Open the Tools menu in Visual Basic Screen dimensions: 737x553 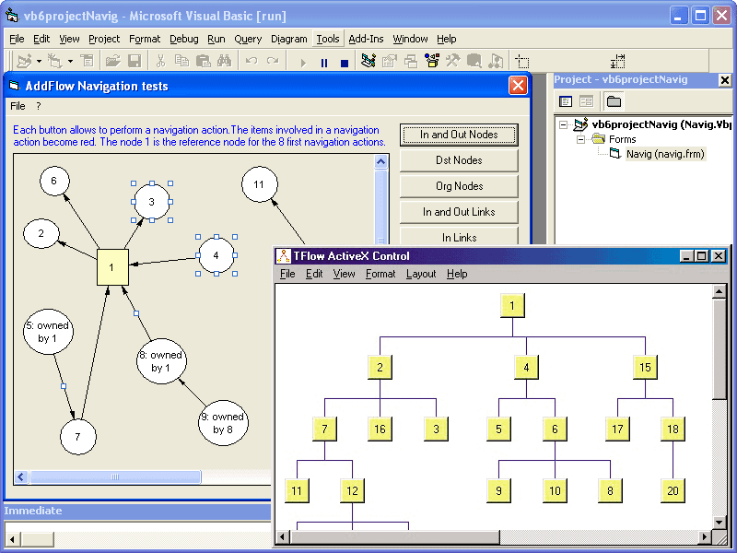click(328, 39)
